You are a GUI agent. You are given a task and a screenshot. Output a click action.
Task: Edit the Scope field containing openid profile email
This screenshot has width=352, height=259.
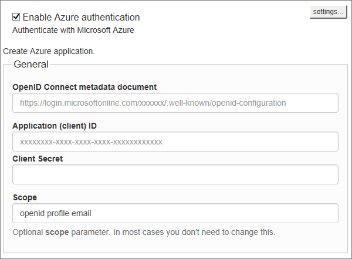point(175,213)
